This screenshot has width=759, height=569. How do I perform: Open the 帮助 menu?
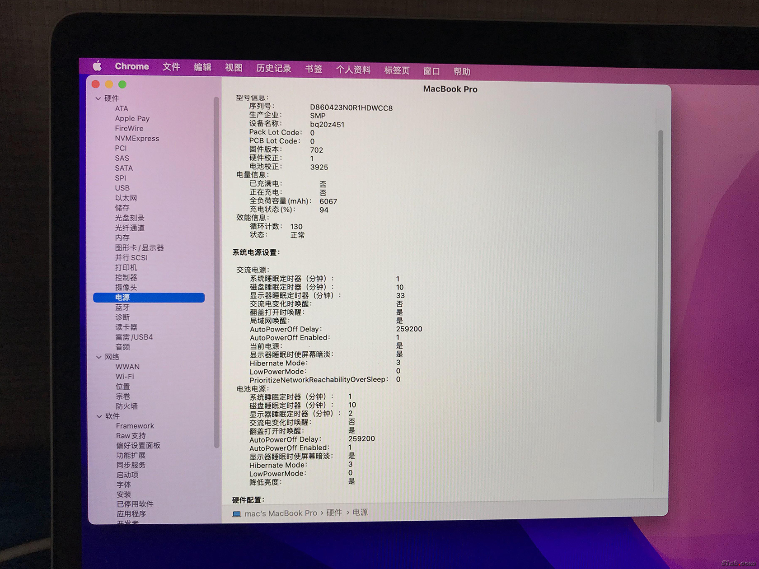click(x=462, y=71)
